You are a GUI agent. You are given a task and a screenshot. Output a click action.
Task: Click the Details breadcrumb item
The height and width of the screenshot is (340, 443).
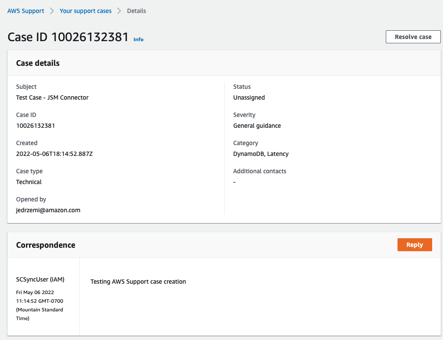coord(136,11)
